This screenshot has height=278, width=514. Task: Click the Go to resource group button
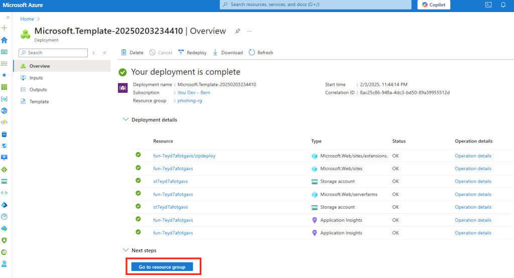(162, 267)
